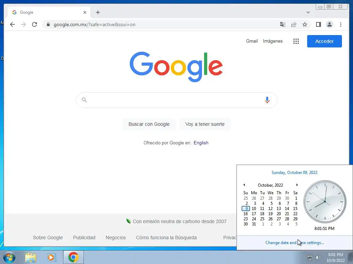Click inside the Google search field

pos(176,100)
